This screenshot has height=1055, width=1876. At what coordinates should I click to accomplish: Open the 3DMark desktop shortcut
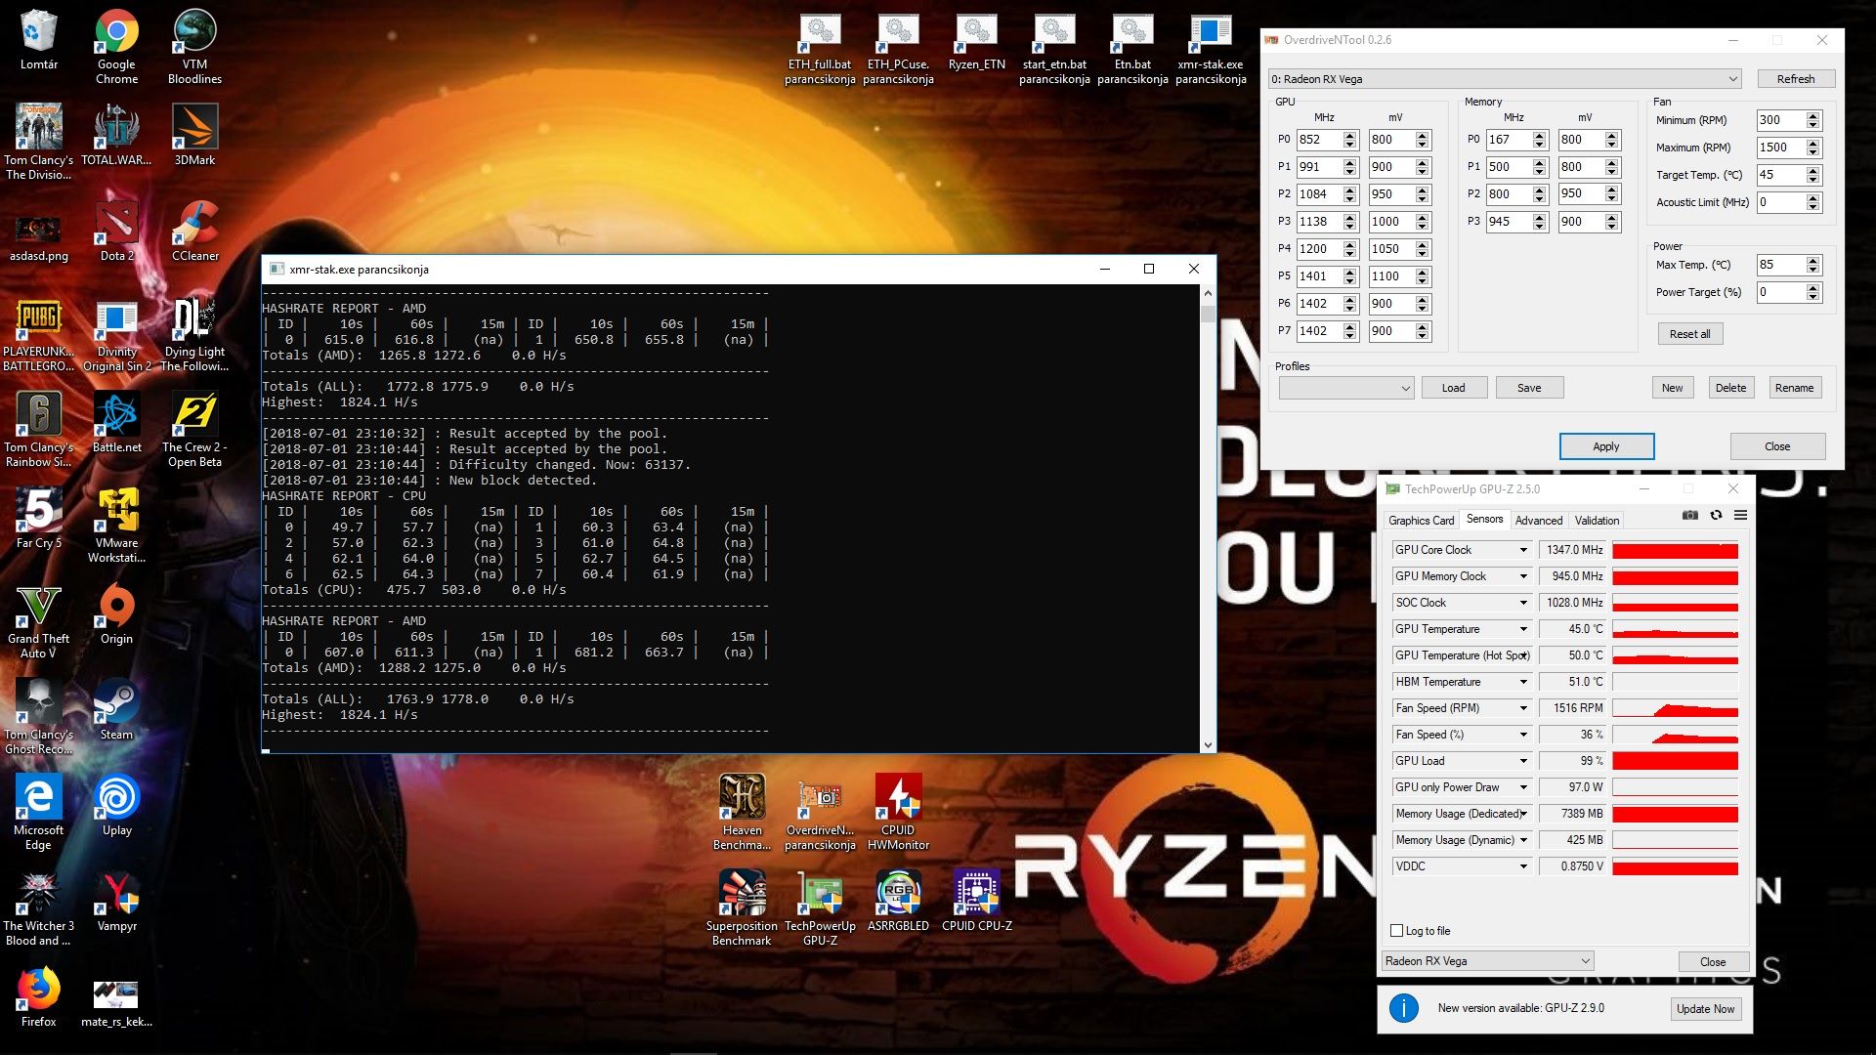(194, 135)
